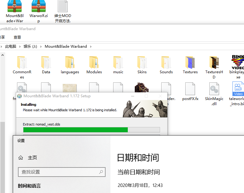Open the 查看 ribbon tab
The height and width of the screenshot is (193, 244).
click(x=17, y=37)
